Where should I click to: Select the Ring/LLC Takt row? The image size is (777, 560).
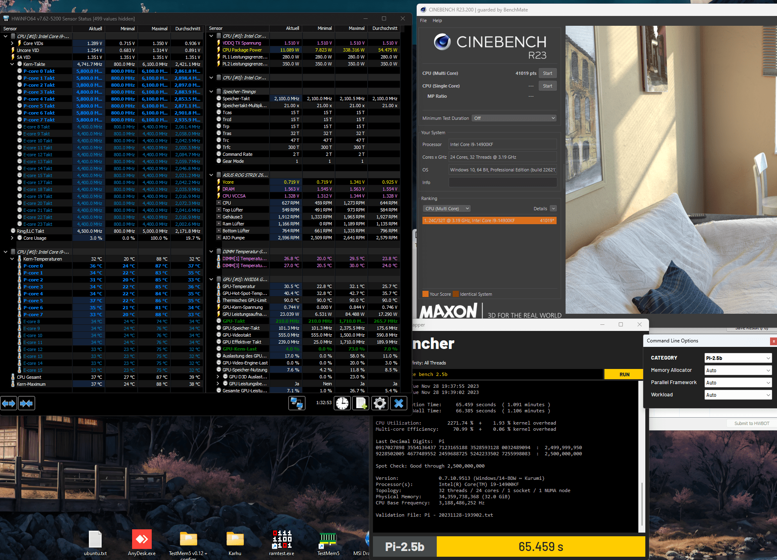coord(102,231)
